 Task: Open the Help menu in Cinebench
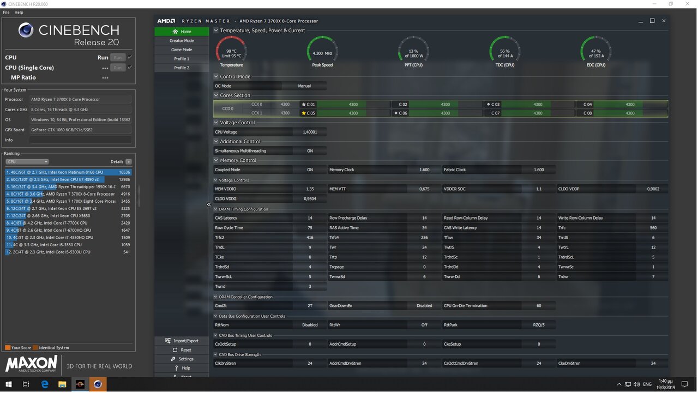pyautogui.click(x=19, y=12)
